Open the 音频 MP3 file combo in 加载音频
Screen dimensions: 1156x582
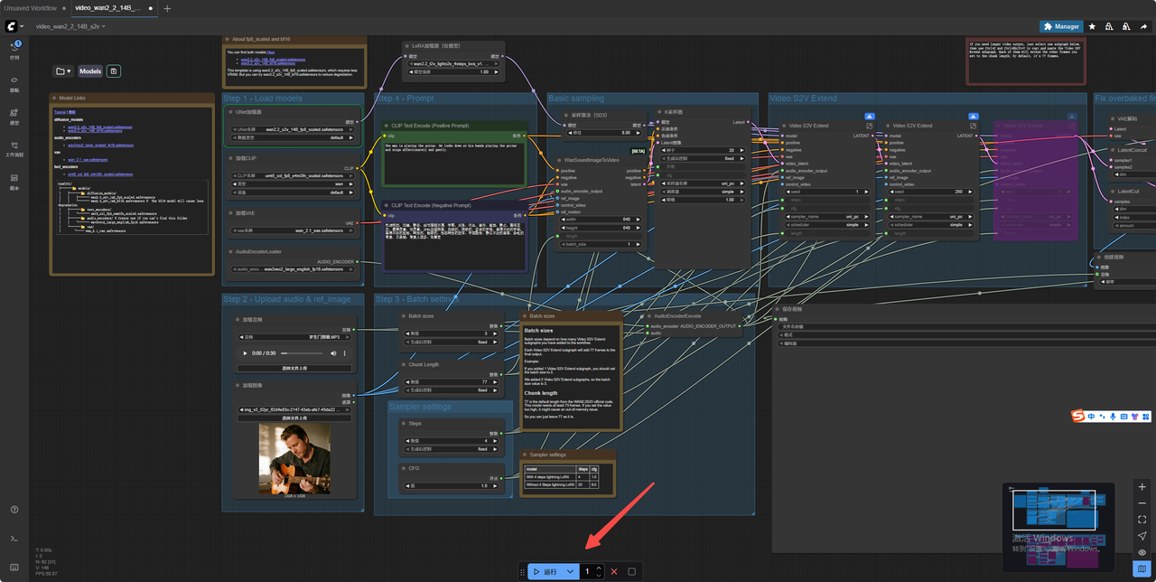pos(294,336)
